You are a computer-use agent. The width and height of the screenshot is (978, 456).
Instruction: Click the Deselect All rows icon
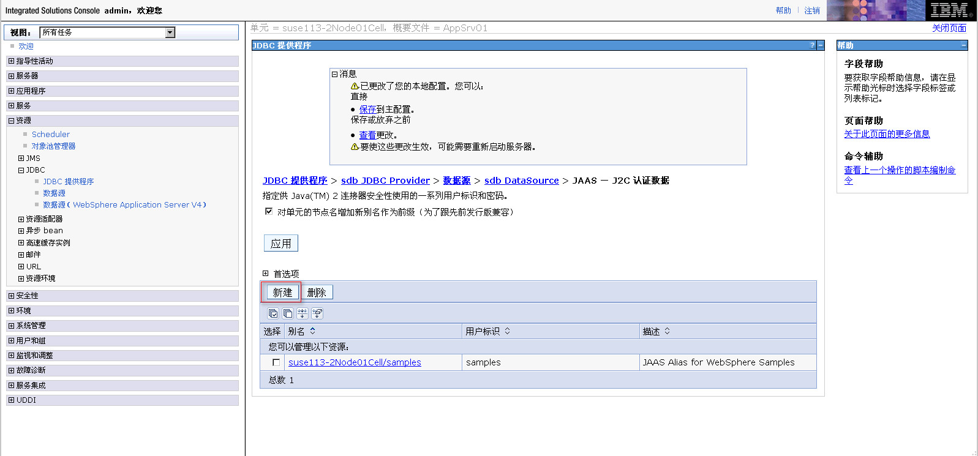click(288, 313)
